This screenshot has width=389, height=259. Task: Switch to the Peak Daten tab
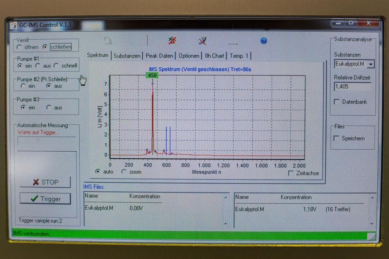pyautogui.click(x=159, y=56)
